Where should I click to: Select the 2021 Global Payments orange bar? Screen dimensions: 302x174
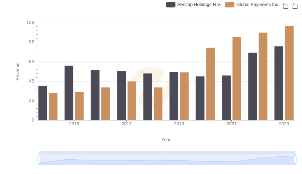[x=237, y=79]
